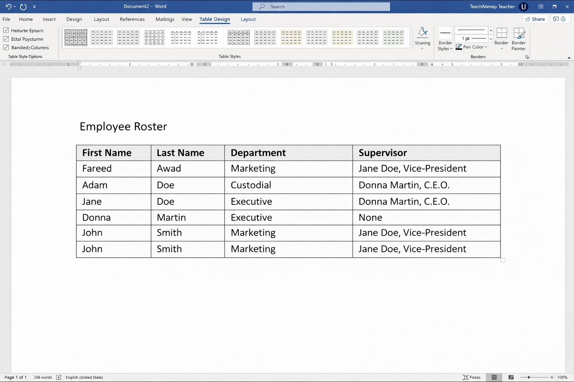Viewport: 574px width, 382px height.
Task: Click the zoom slider handle
Action: tap(529, 377)
